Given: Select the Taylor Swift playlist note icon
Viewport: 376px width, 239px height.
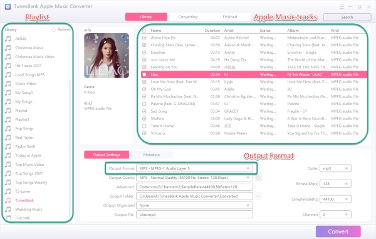Looking at the screenshot, I should pyautogui.click(x=8, y=146).
